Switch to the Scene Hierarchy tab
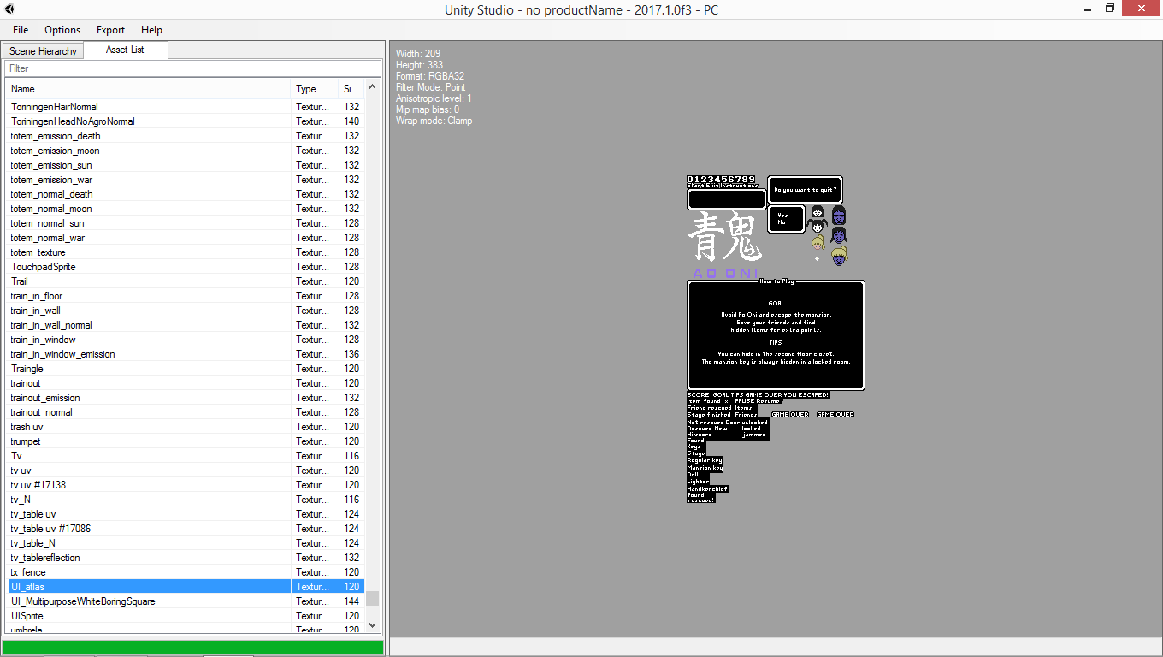1163x657 pixels. point(43,51)
